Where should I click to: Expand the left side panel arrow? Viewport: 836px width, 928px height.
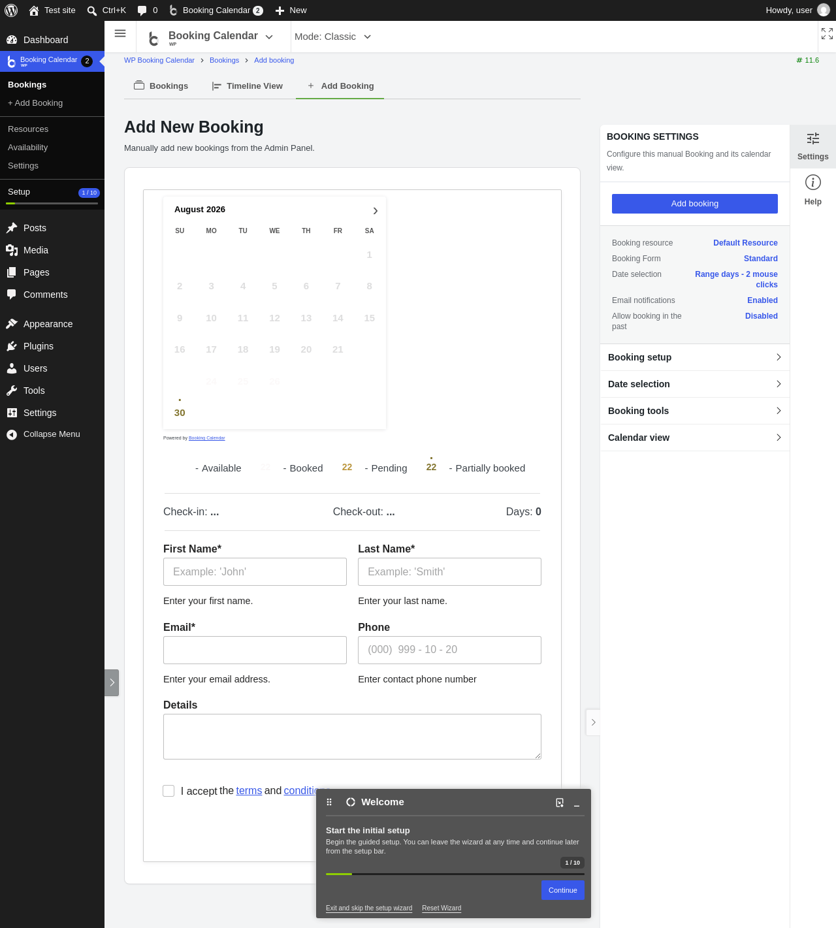112,682
